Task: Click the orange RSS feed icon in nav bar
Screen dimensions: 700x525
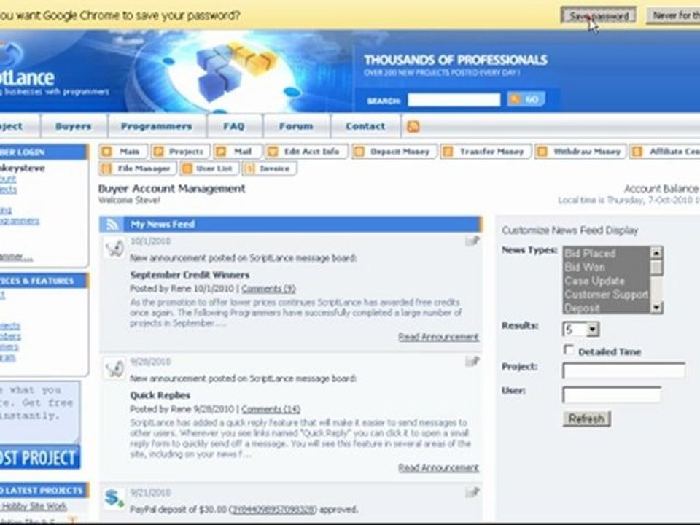Action: 413,126
